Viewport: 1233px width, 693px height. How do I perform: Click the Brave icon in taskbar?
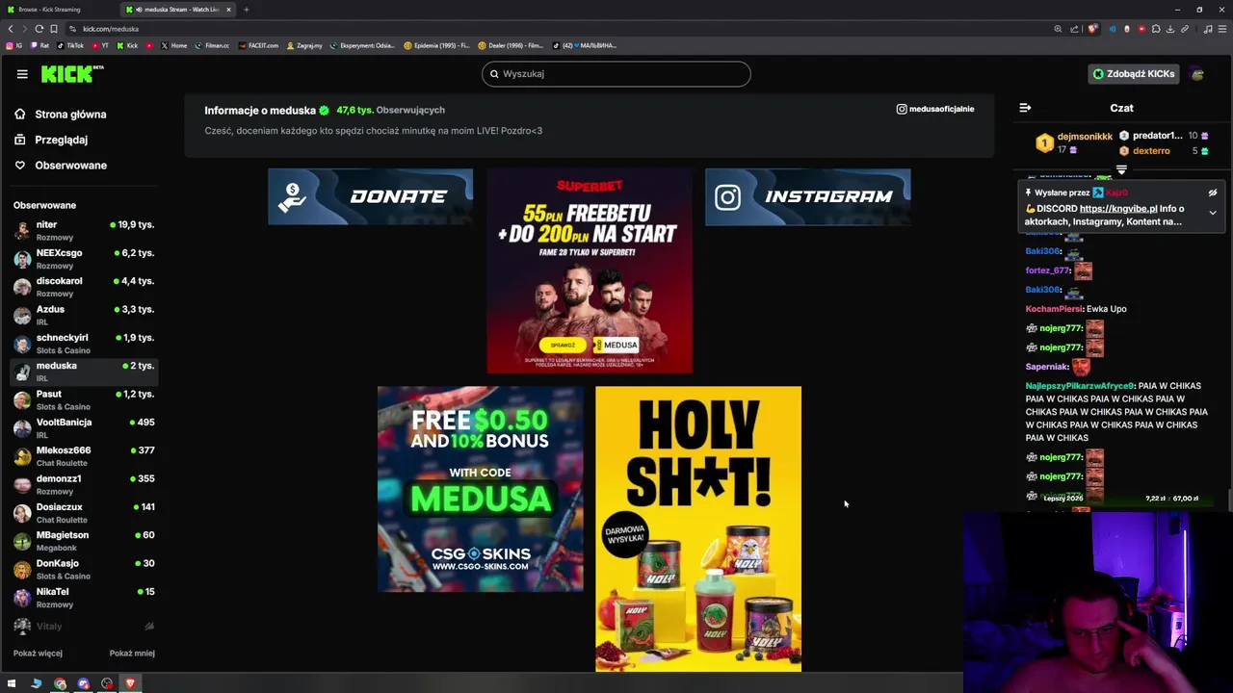pos(130,684)
